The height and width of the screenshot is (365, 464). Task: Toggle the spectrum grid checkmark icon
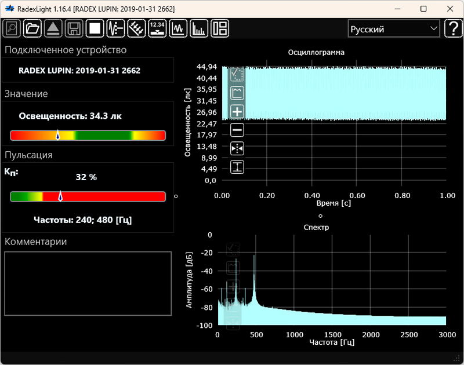coord(233,250)
